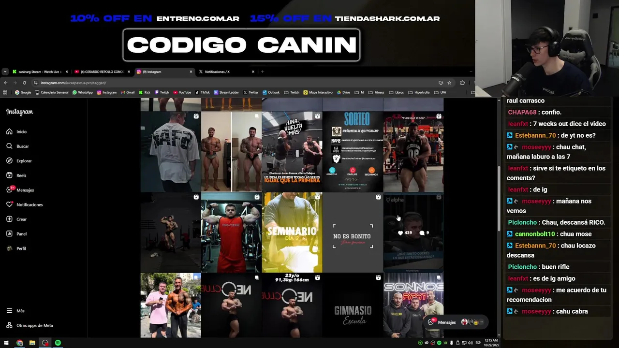Open Gmail bookmark
Screen dimensions: 619x348
128,92
